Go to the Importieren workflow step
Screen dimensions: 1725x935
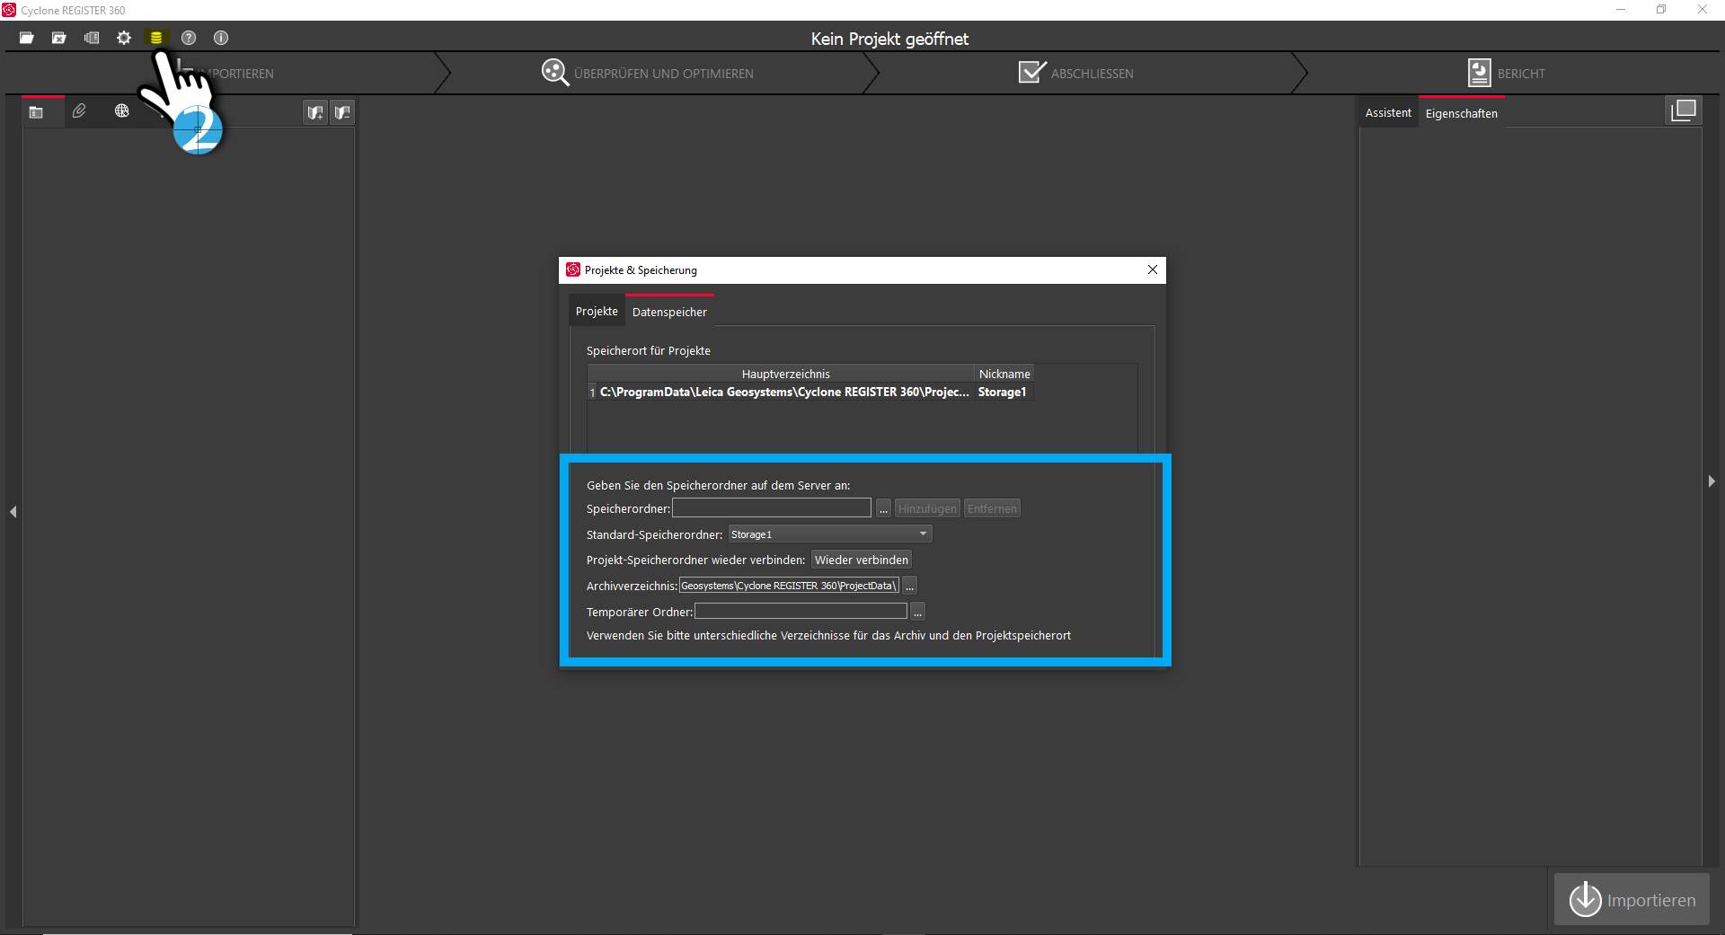[234, 74]
